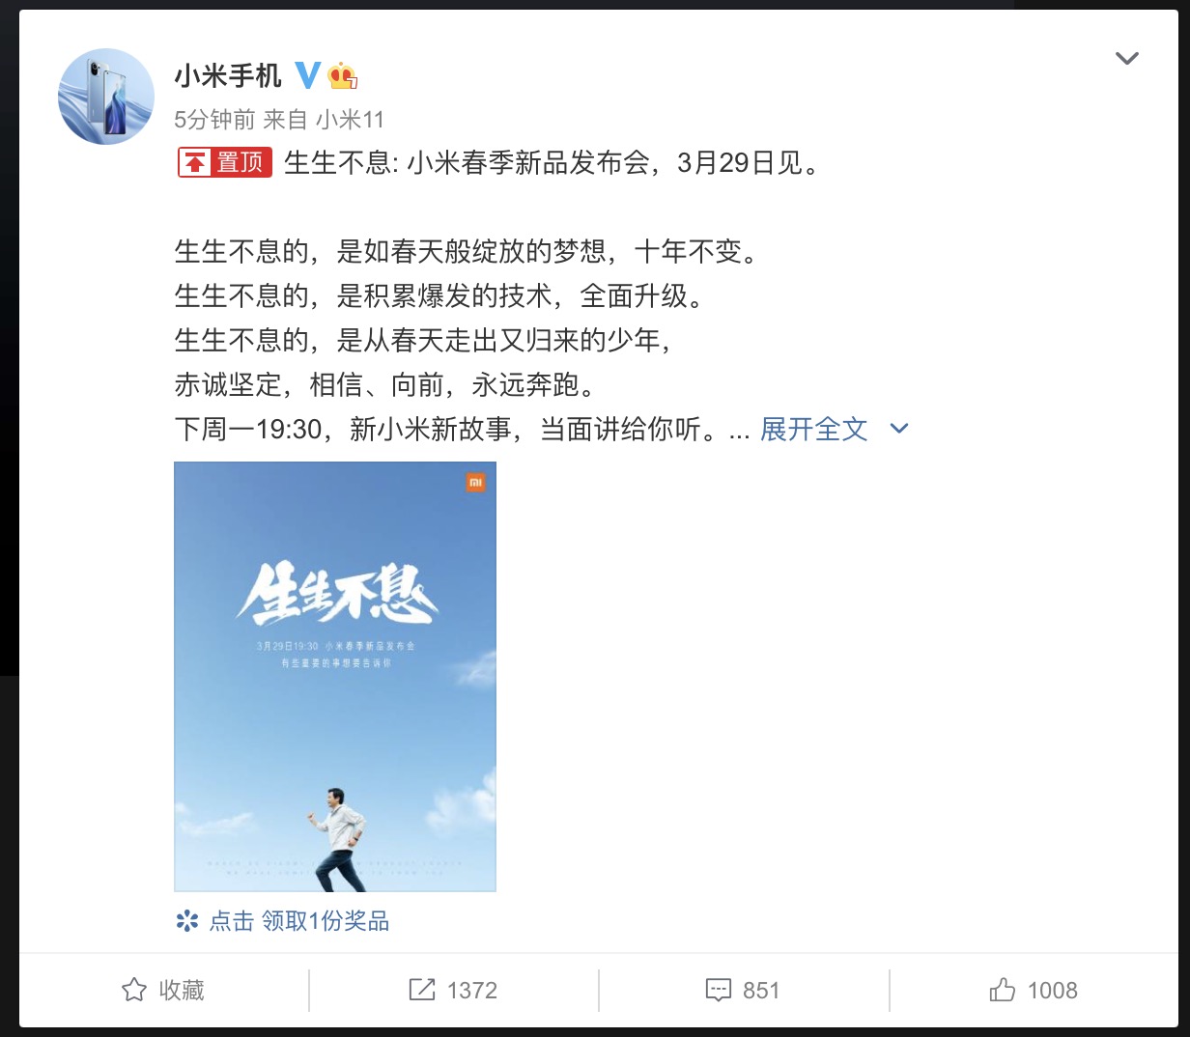Open the 生生不息 poster image thumbnail
Screen dimensions: 1190x1037
pyautogui.click(x=335, y=676)
